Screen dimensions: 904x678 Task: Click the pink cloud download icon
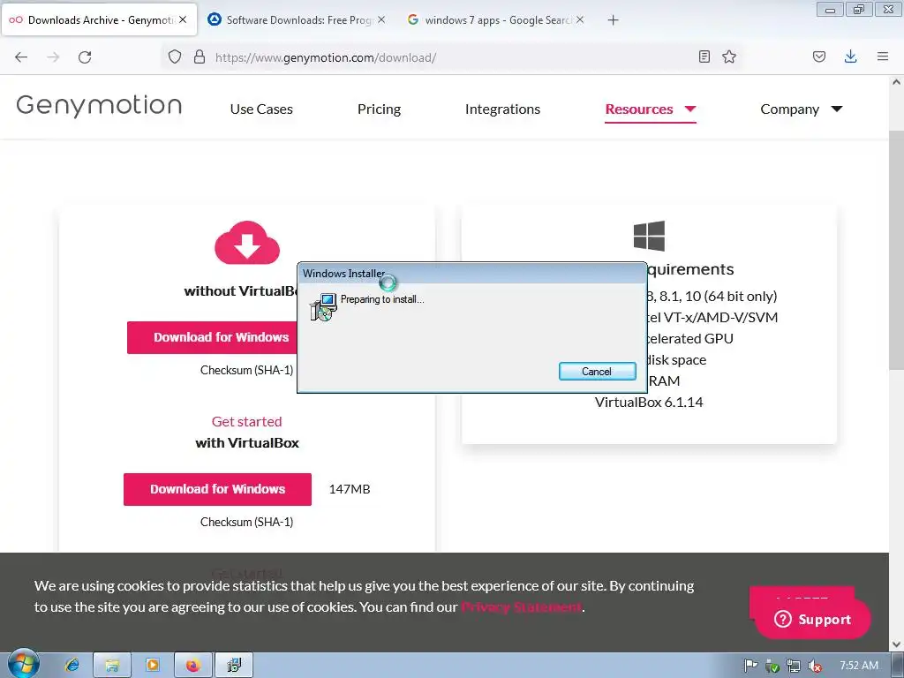[x=247, y=242]
